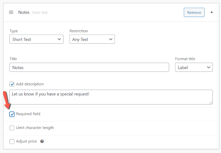Click the Notes heading in the panel header
Viewport: 221px width, 153px height.
coord(24,12)
